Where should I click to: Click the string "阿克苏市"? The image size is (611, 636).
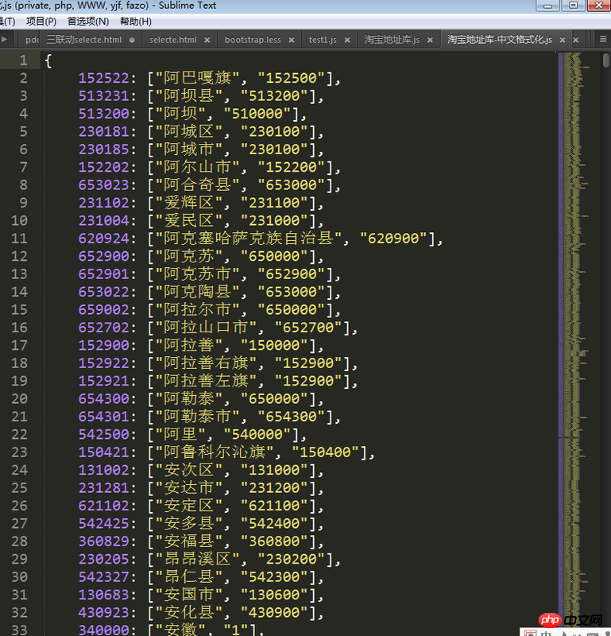pyautogui.click(x=198, y=274)
